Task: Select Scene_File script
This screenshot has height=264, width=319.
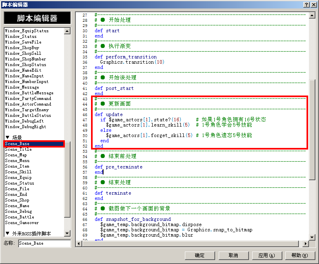Action: tap(17, 189)
